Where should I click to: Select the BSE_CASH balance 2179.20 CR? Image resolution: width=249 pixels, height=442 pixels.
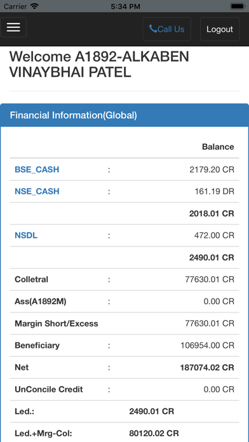coord(212,170)
